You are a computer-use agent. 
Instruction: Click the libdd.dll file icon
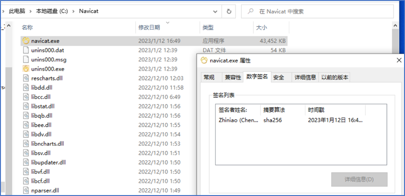[x=26, y=88]
